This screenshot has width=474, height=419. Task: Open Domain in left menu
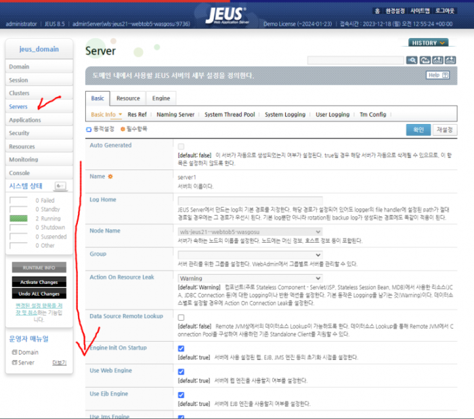pos(39,66)
